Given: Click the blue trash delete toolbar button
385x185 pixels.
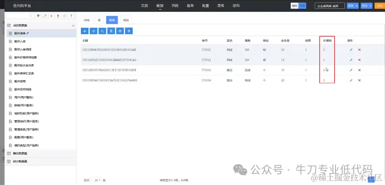Looking at the screenshot, I should pyautogui.click(x=111, y=31).
